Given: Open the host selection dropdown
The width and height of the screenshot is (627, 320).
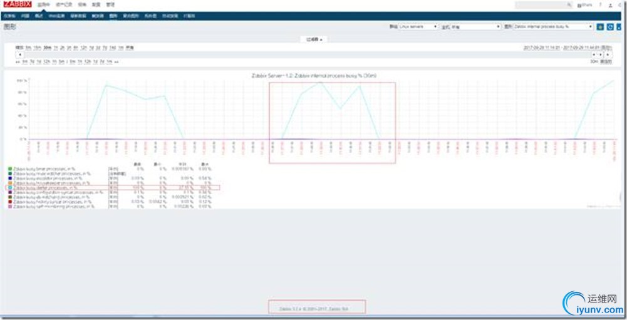Looking at the screenshot, I should [476, 26].
